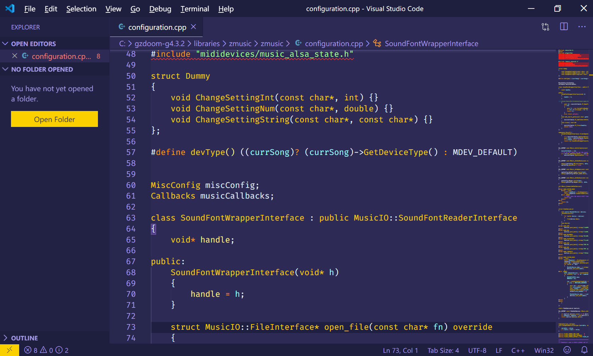Click Ln 73, Col 1 to jump to line
Image resolution: width=593 pixels, height=356 pixels.
click(400, 350)
